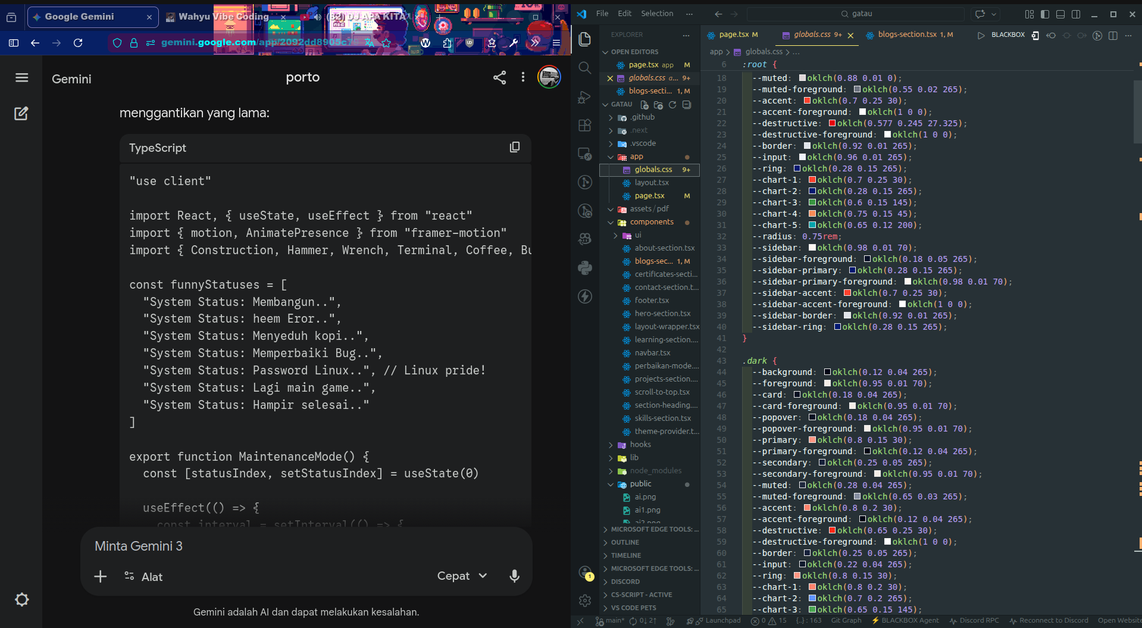Open the File menu in VS Code
The width and height of the screenshot is (1142, 628).
point(602,14)
